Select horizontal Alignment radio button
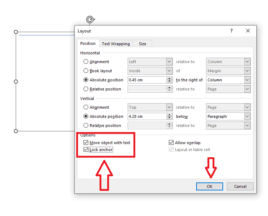The height and width of the screenshot is (216, 268). [x=86, y=62]
